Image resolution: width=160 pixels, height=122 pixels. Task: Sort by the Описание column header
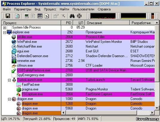107,23
